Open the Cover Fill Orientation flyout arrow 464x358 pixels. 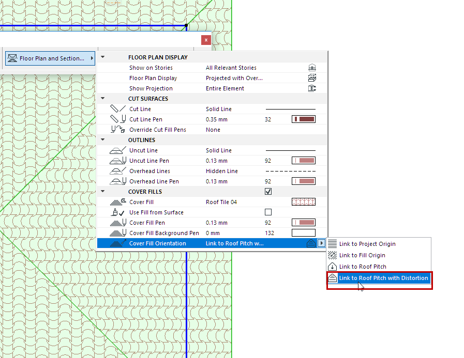[x=321, y=243]
